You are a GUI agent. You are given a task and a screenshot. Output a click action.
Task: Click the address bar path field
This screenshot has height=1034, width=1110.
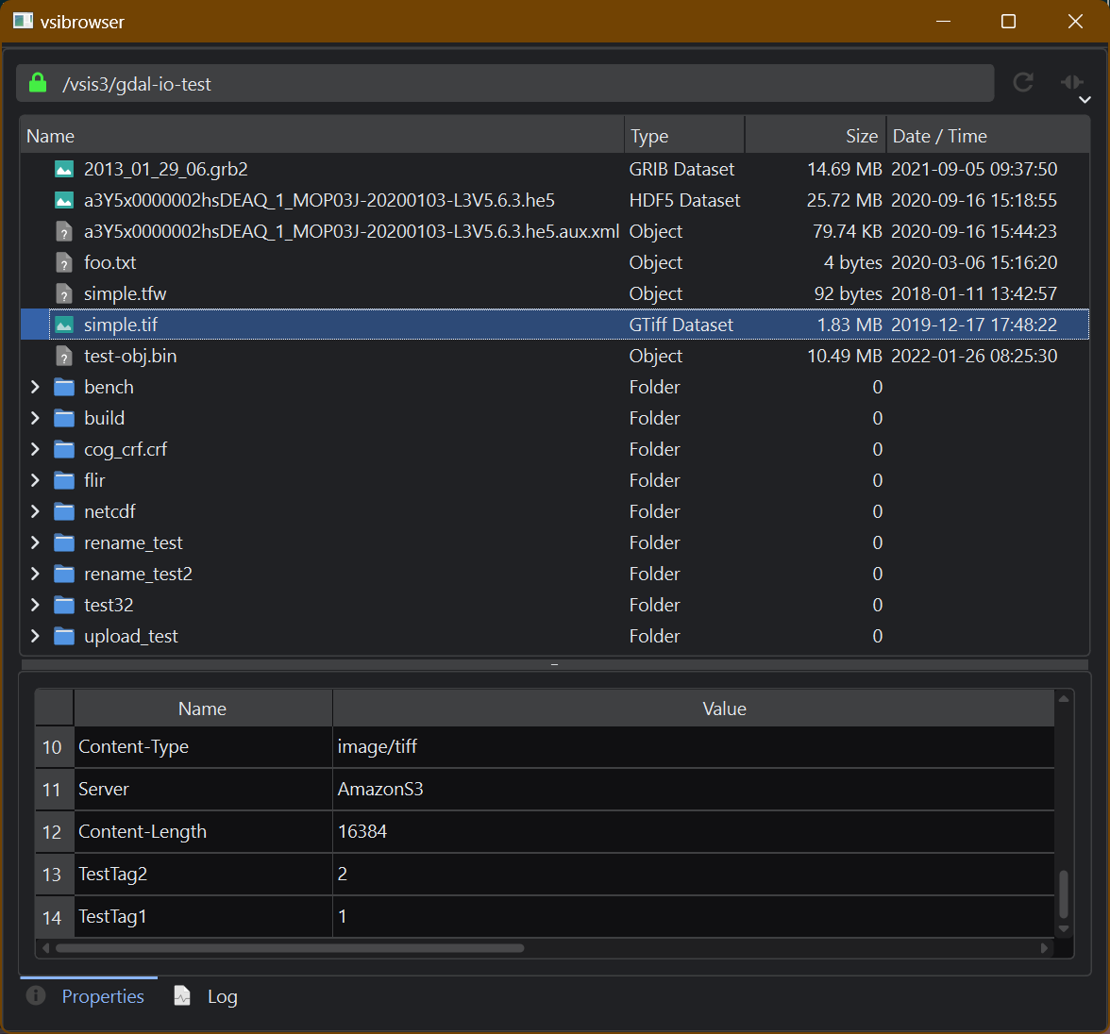click(378, 83)
